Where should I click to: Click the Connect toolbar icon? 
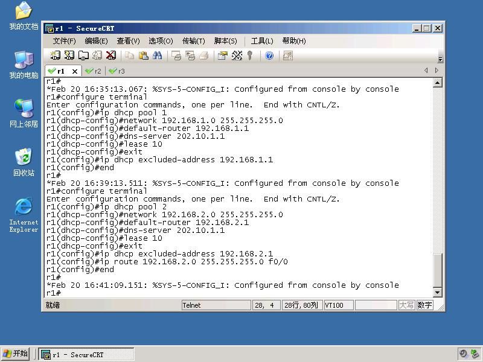click(x=56, y=56)
